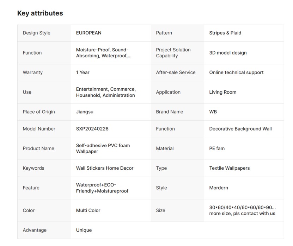Image resolution: width=293 pixels, height=246 pixels.
Task: Click the Multi Color value
Action: [88, 210]
